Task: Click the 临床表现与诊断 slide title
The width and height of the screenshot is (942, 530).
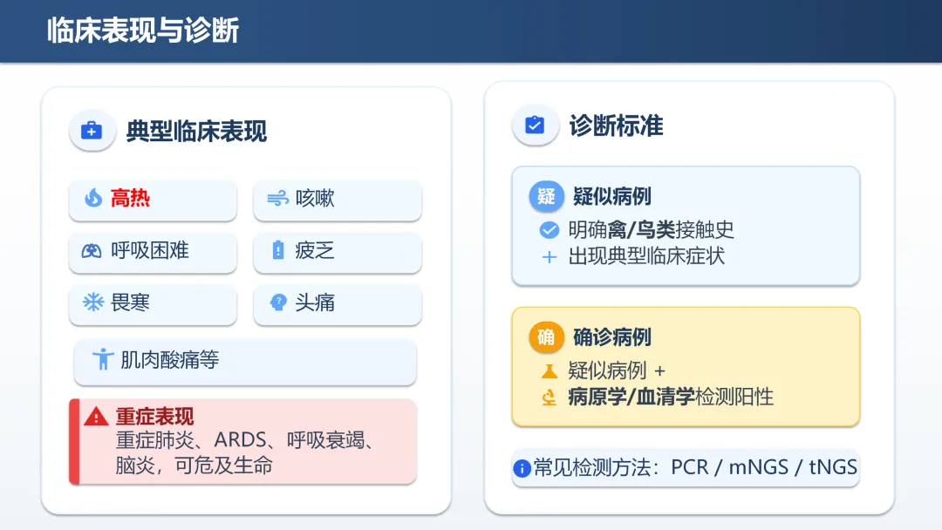Action: (143, 30)
